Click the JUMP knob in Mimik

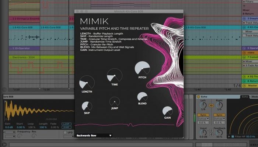click(115, 102)
